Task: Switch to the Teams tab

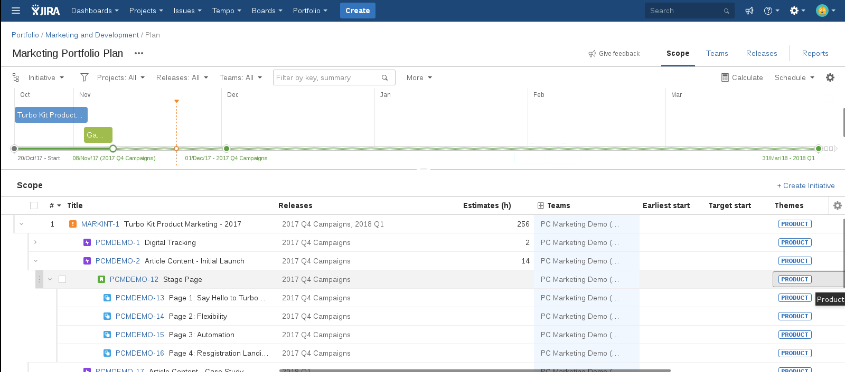Action: tap(717, 53)
